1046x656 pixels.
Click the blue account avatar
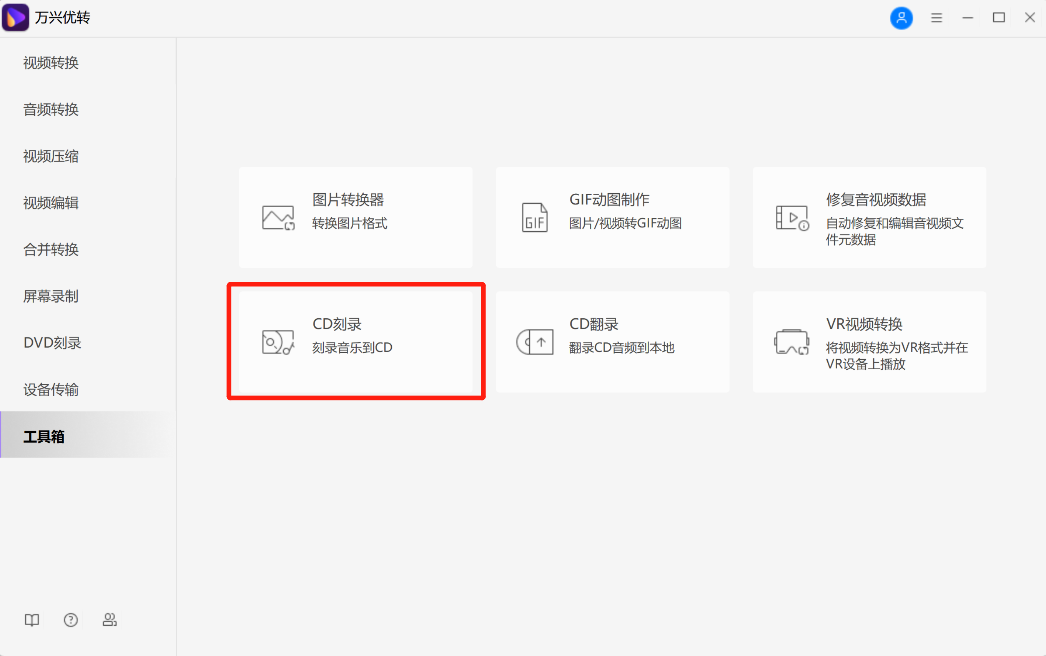point(901,18)
